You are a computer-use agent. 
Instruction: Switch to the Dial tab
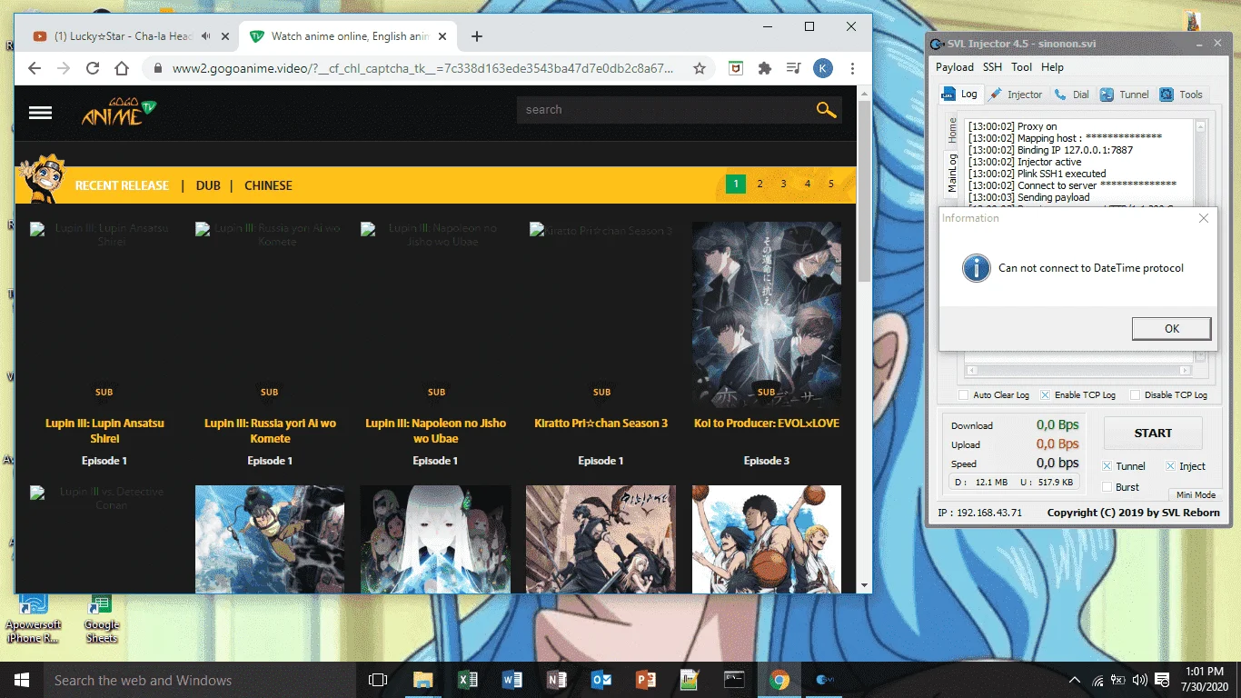(x=1072, y=95)
